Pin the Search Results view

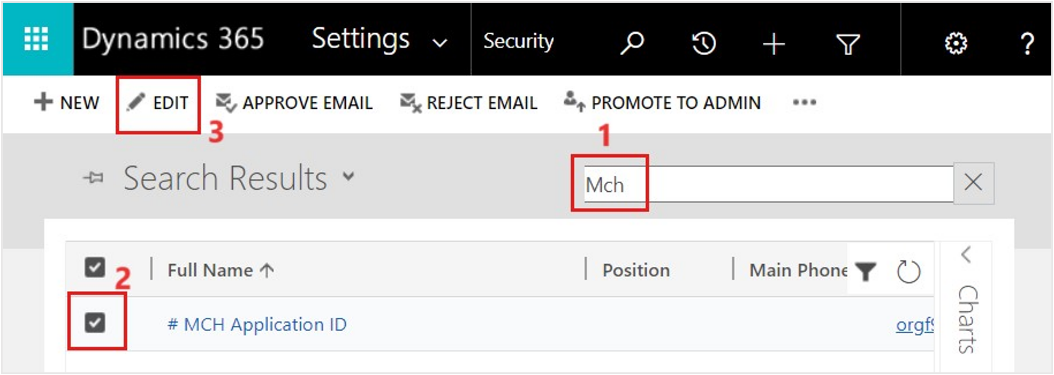93,178
